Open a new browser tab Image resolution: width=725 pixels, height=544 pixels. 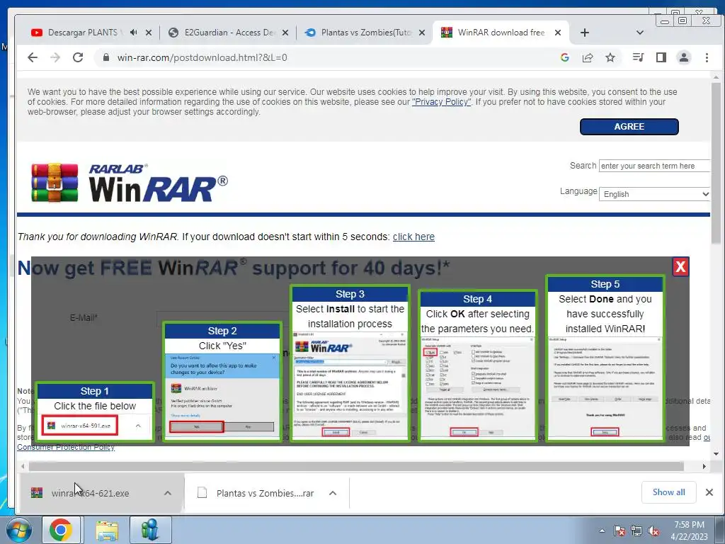[x=584, y=33]
